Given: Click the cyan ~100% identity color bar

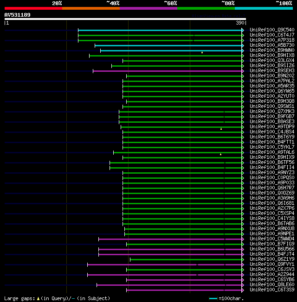Looking at the screenshot, I should pos(264,8).
